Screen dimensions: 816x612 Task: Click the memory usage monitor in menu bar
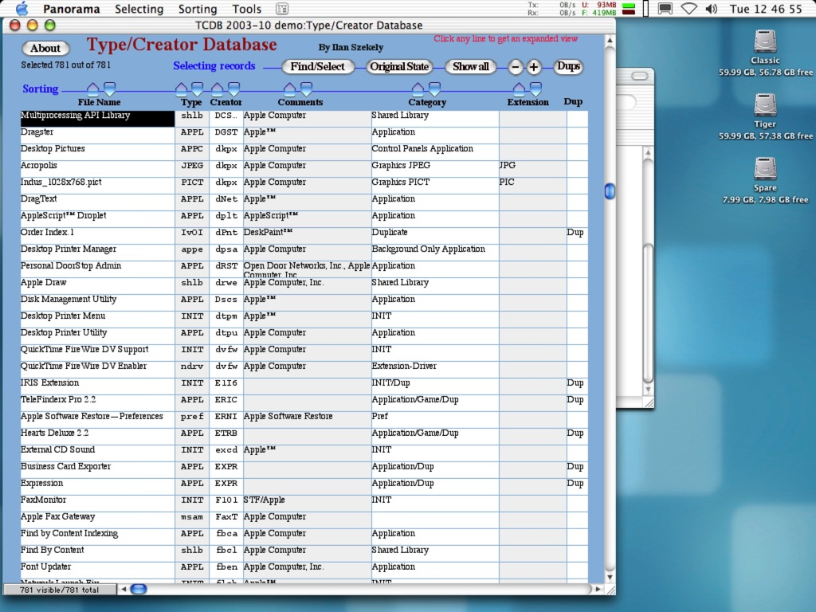coord(598,9)
